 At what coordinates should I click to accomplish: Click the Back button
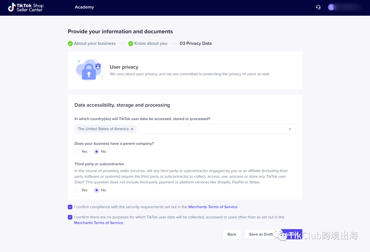(232, 234)
